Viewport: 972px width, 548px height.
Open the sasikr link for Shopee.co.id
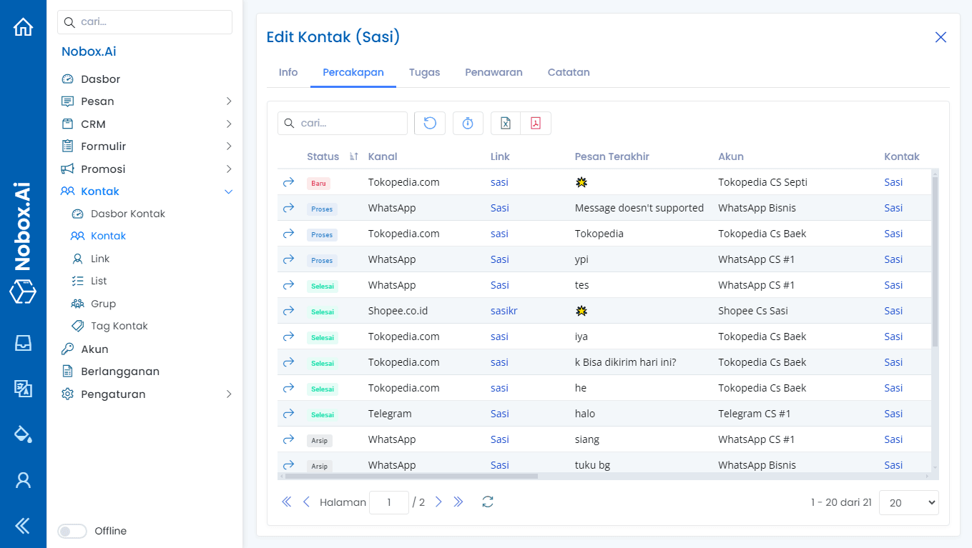click(x=504, y=310)
